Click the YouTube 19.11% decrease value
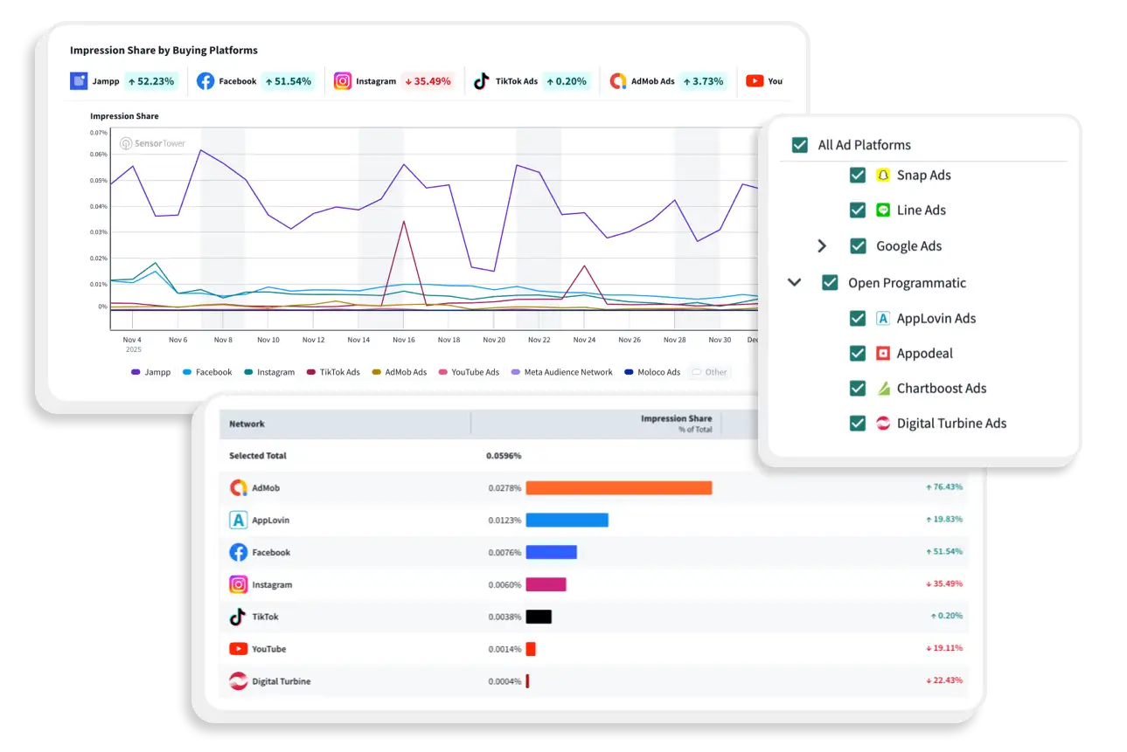Screen dimensions: 1127x752 coord(944,649)
